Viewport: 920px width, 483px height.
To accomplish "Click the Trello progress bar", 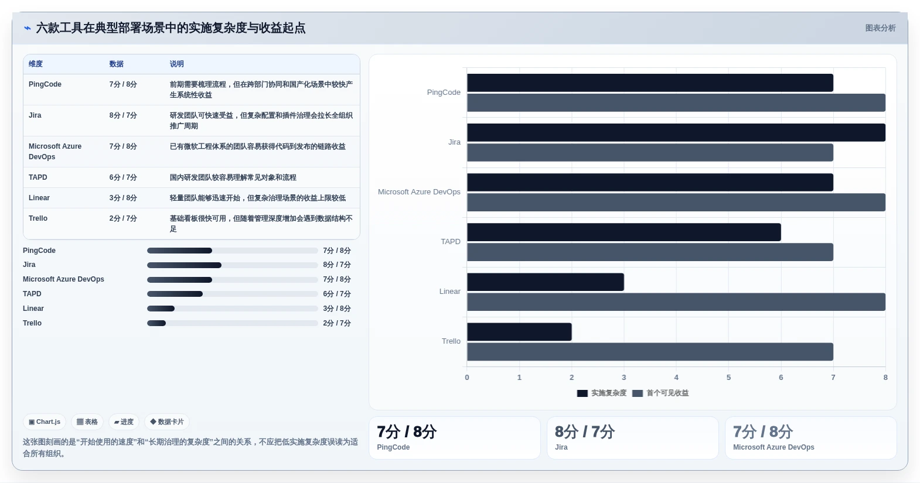I will pyautogui.click(x=232, y=323).
